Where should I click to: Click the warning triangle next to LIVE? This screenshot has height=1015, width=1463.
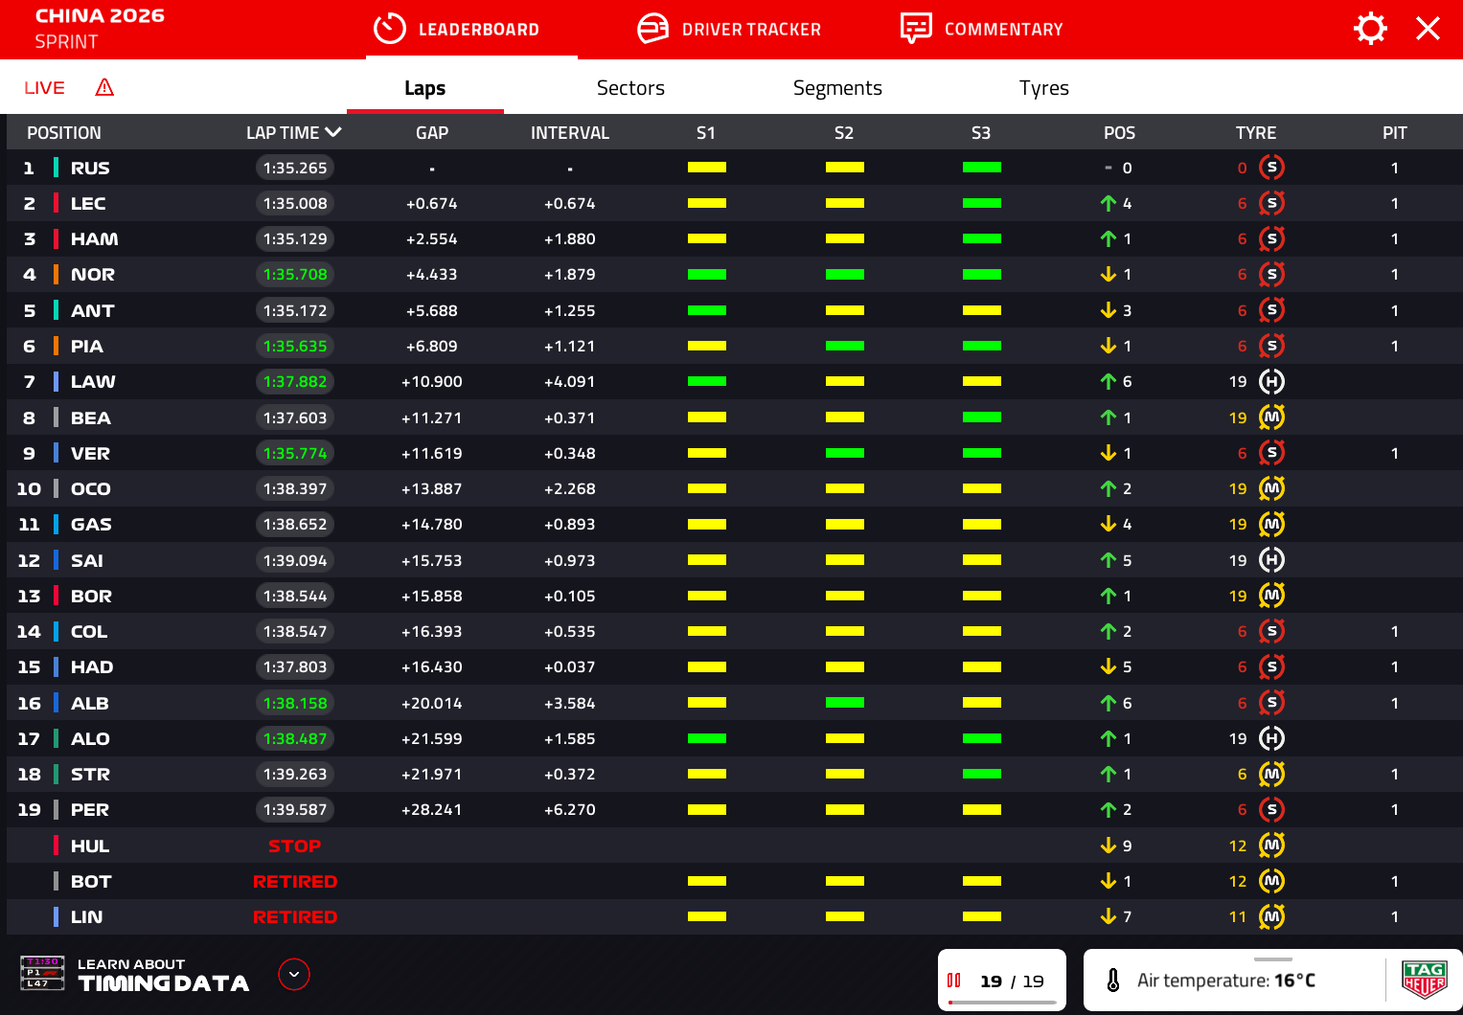104,88
